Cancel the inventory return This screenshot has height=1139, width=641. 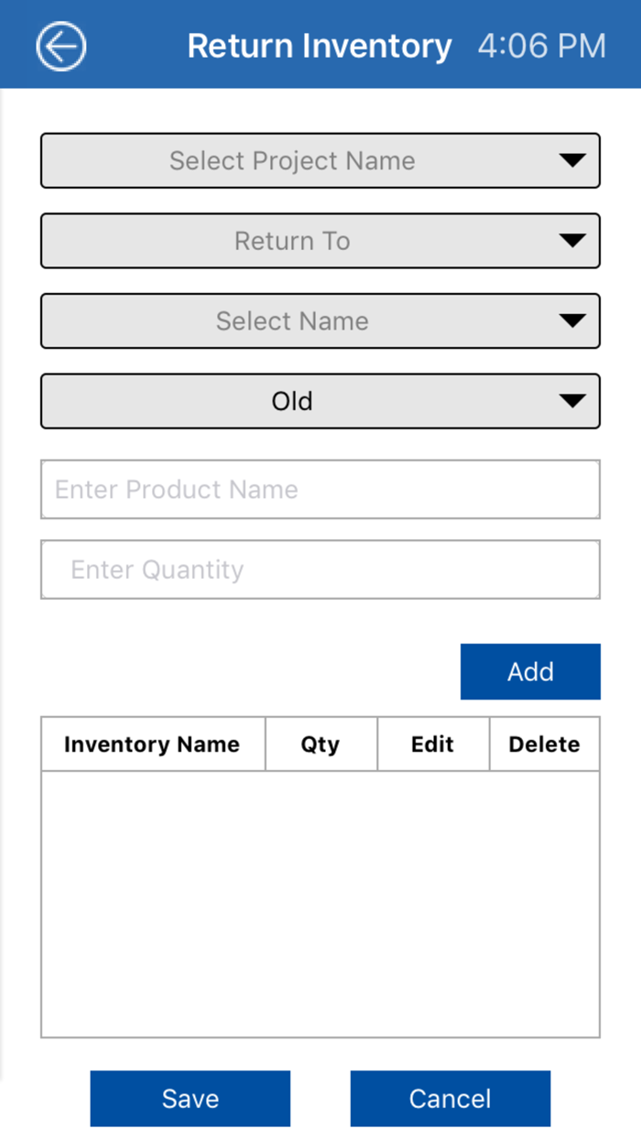pos(450,1098)
